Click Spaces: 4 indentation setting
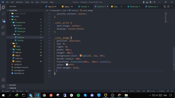 pyautogui.click(x=124, y=91)
